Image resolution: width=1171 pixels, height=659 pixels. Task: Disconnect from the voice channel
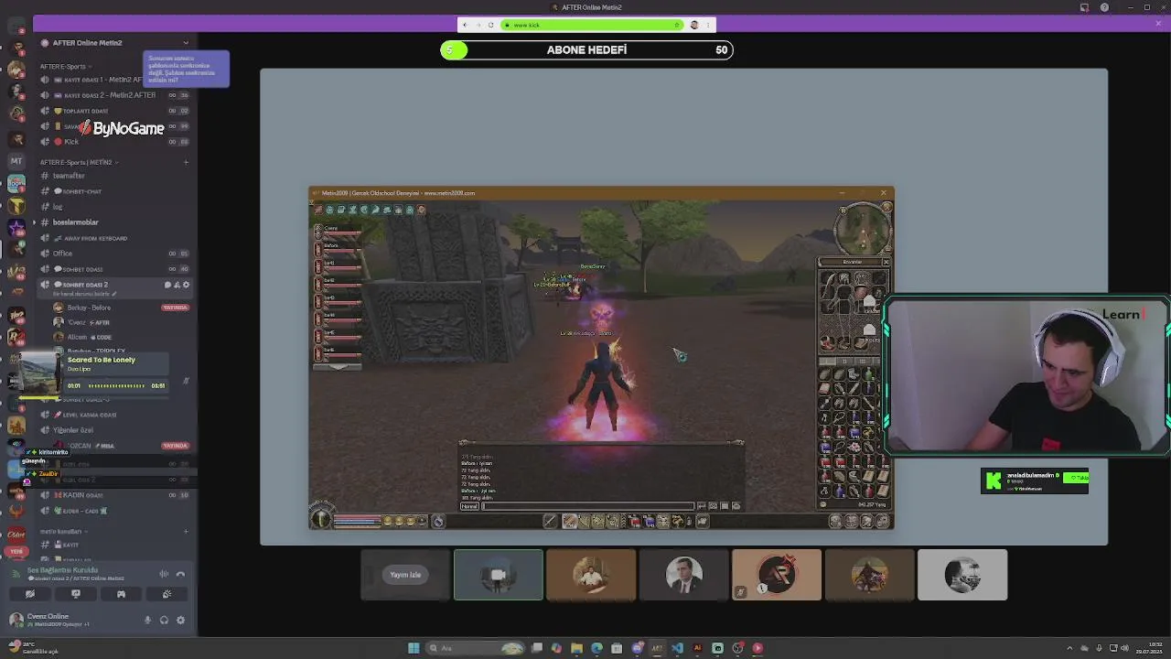click(x=180, y=574)
